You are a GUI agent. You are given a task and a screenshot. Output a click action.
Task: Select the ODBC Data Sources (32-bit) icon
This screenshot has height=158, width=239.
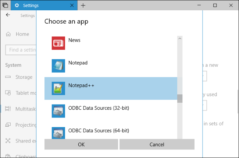[x=58, y=111]
